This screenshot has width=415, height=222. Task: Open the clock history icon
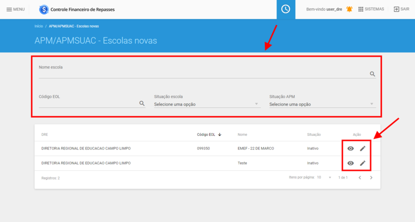tap(286, 9)
